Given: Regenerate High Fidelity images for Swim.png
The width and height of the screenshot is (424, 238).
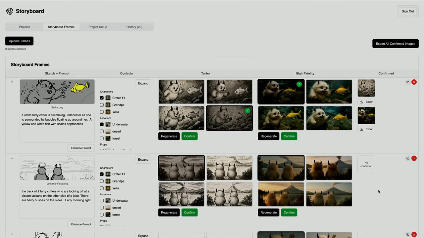Looking at the screenshot, I should (268, 136).
